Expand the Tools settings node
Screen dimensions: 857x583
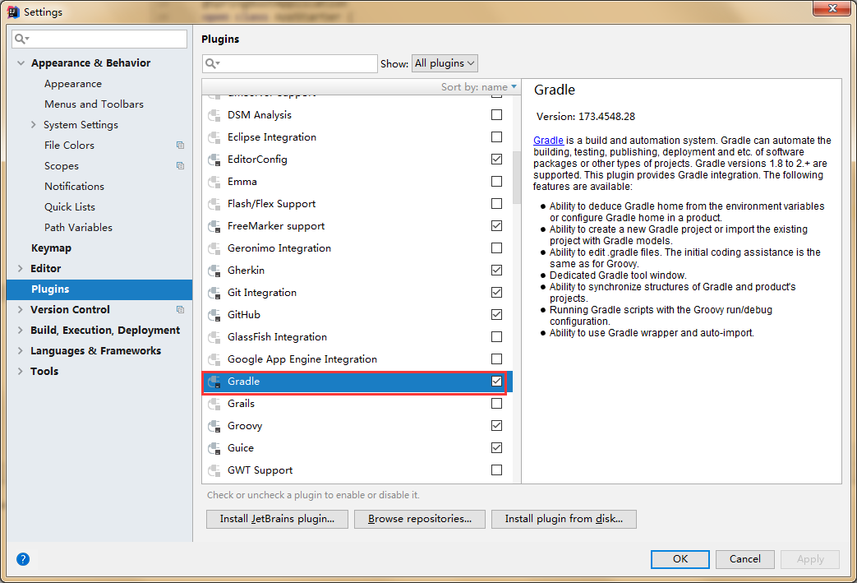click(x=21, y=372)
